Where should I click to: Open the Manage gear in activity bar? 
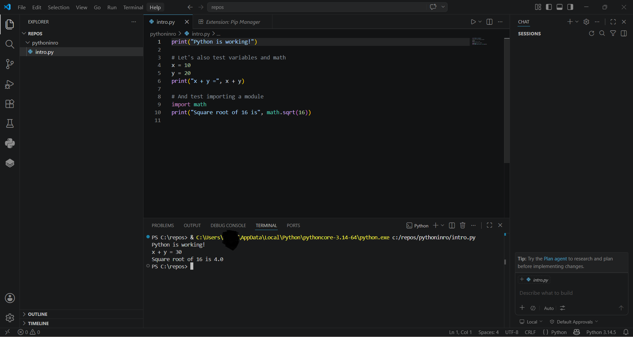[x=10, y=318]
